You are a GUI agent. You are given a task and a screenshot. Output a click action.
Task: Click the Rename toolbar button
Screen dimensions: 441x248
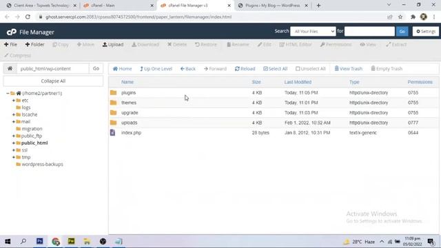pyautogui.click(x=238, y=44)
